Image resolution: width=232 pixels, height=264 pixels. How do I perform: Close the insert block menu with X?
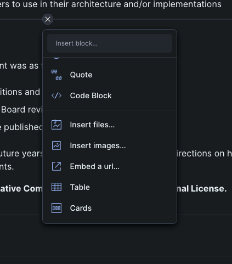click(x=48, y=19)
